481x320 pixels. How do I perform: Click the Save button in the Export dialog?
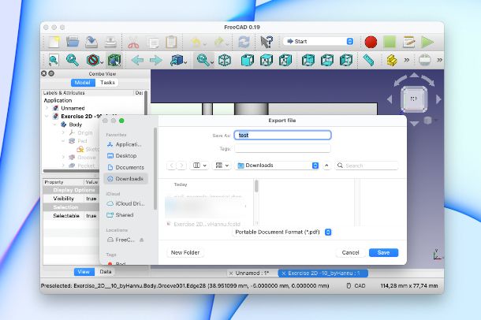(x=383, y=252)
